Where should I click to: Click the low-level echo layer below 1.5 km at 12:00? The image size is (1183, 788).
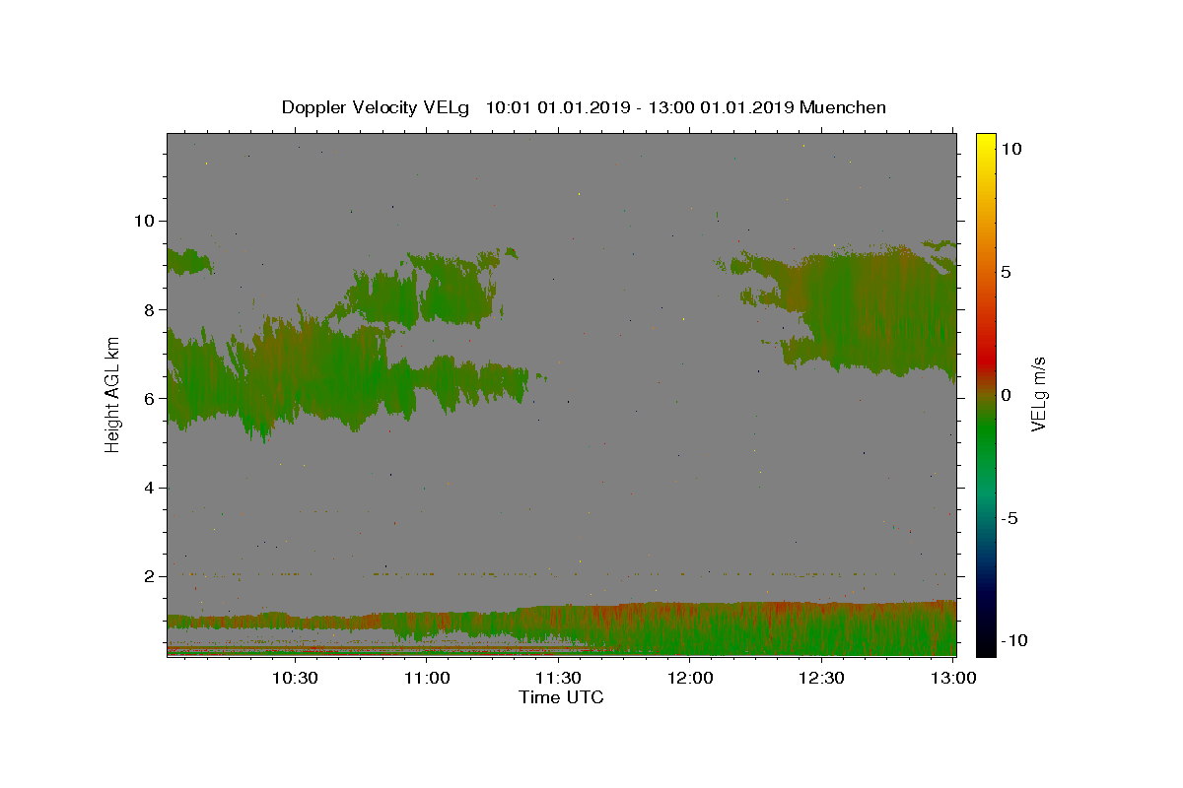pos(690,628)
